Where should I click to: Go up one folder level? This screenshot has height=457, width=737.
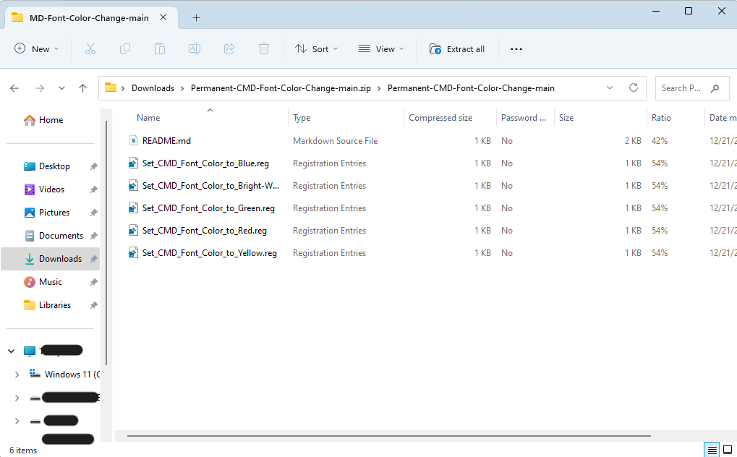(82, 88)
